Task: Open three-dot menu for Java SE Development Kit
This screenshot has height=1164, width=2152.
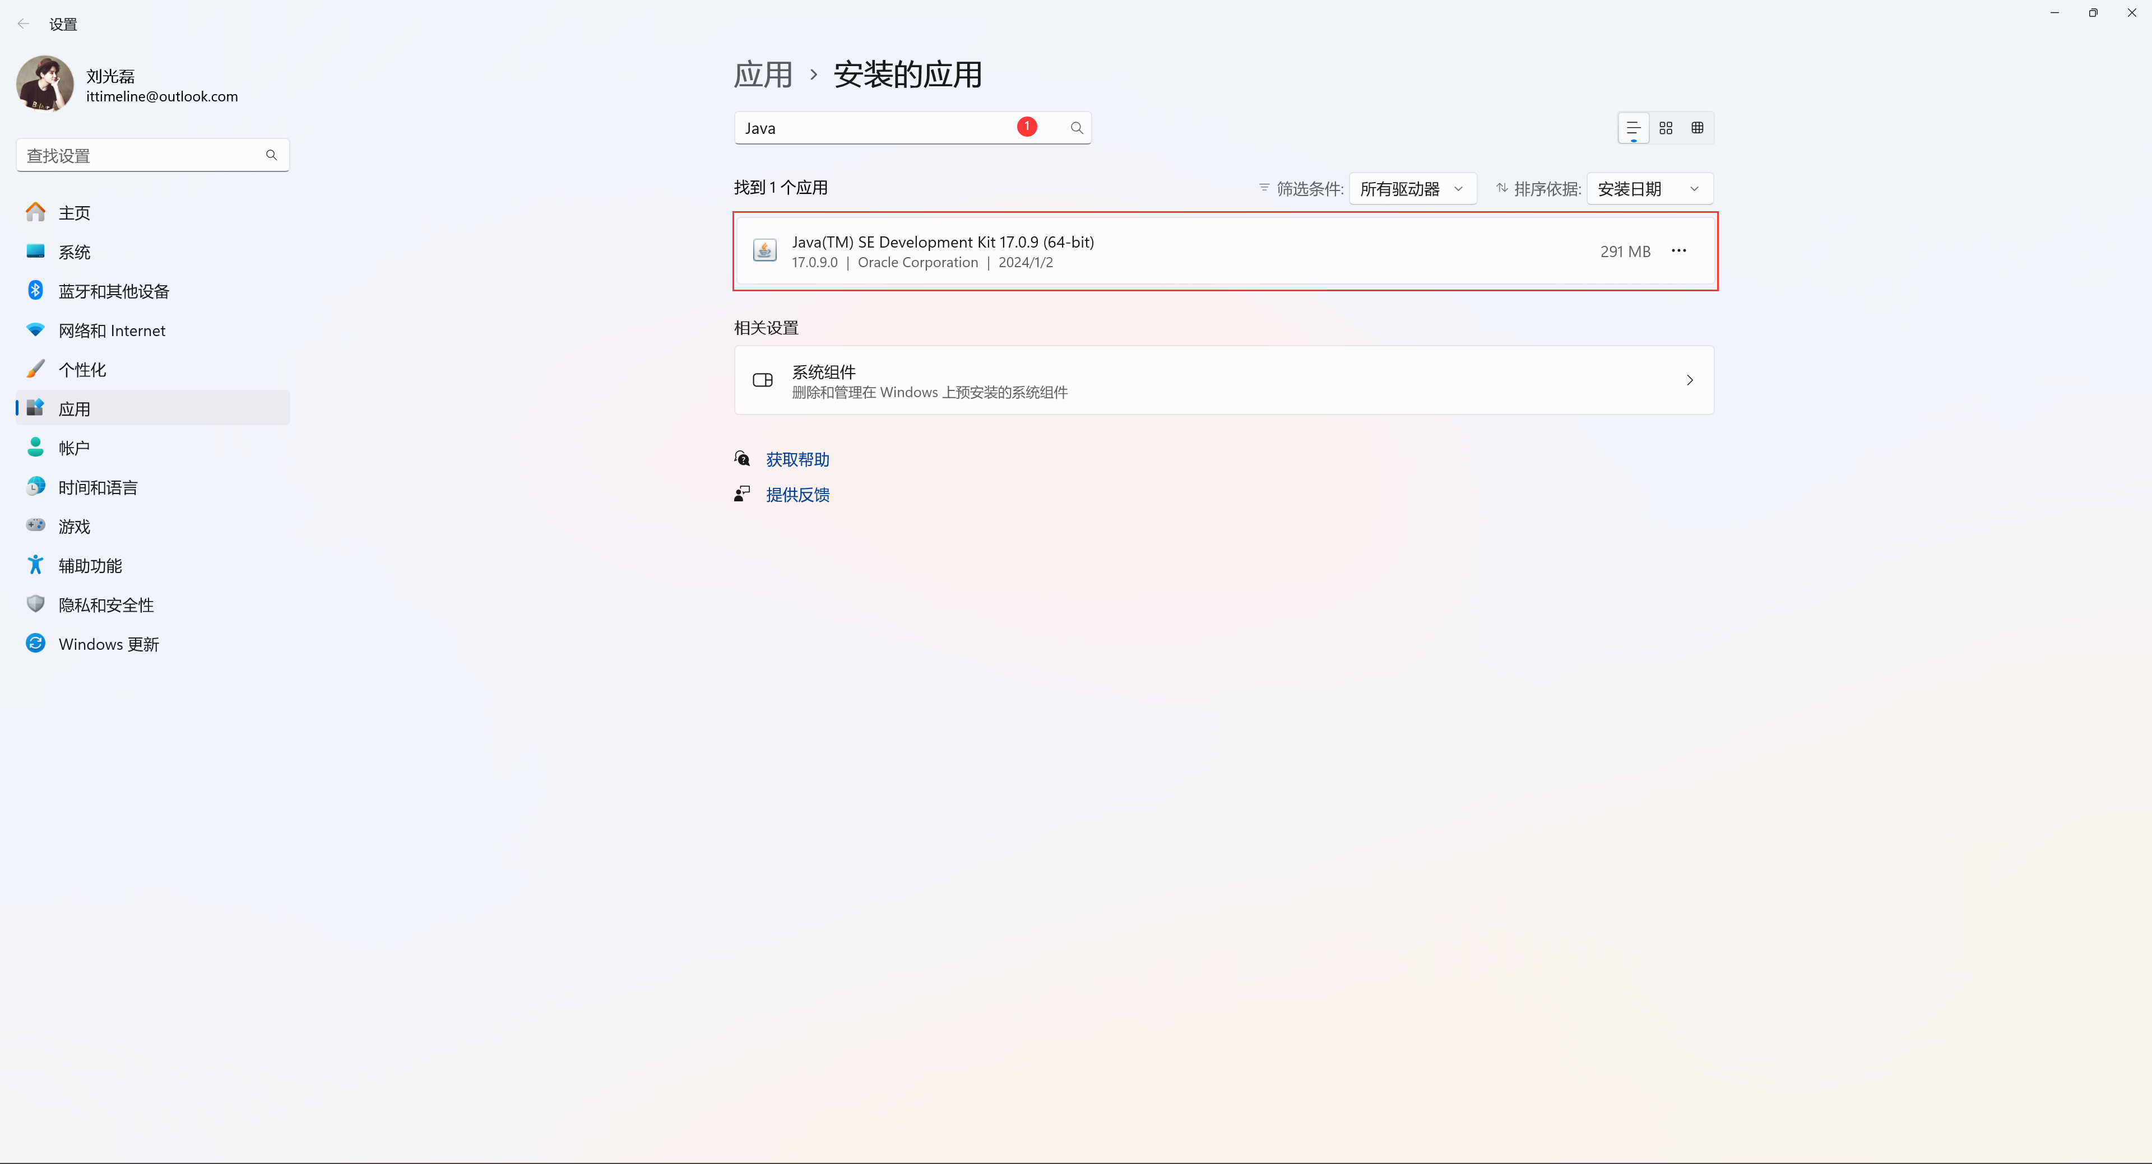Action: click(1679, 250)
